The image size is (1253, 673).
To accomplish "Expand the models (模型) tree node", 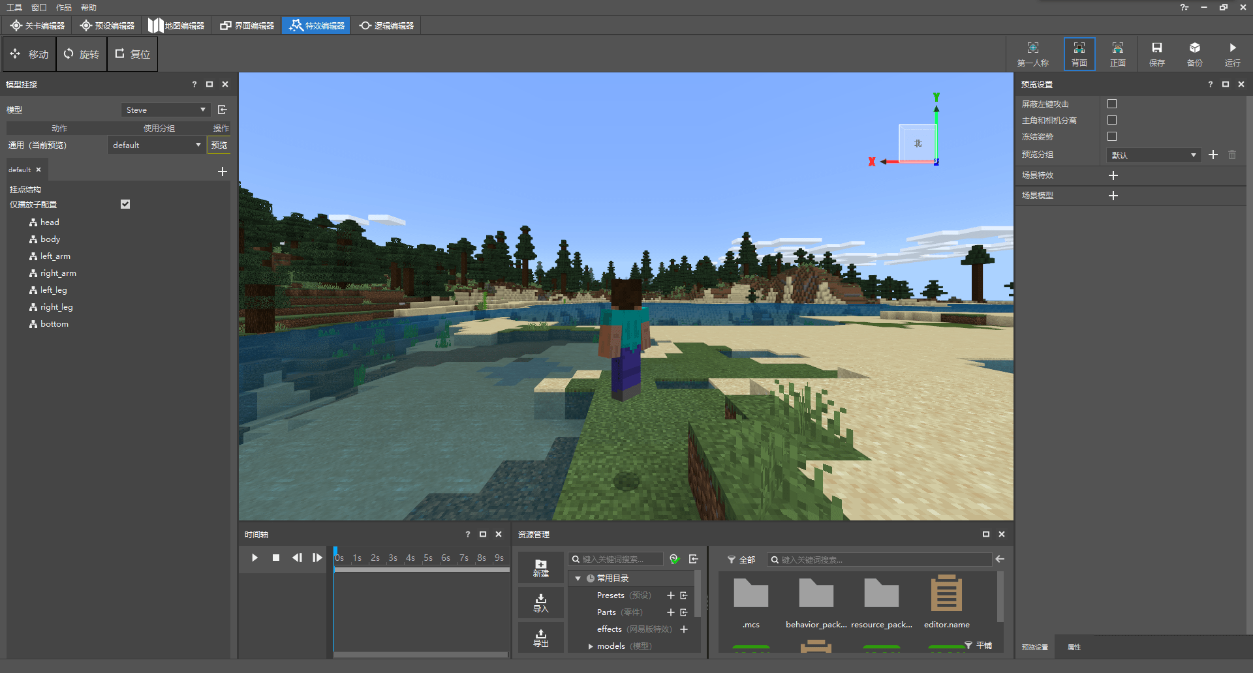I will [591, 646].
